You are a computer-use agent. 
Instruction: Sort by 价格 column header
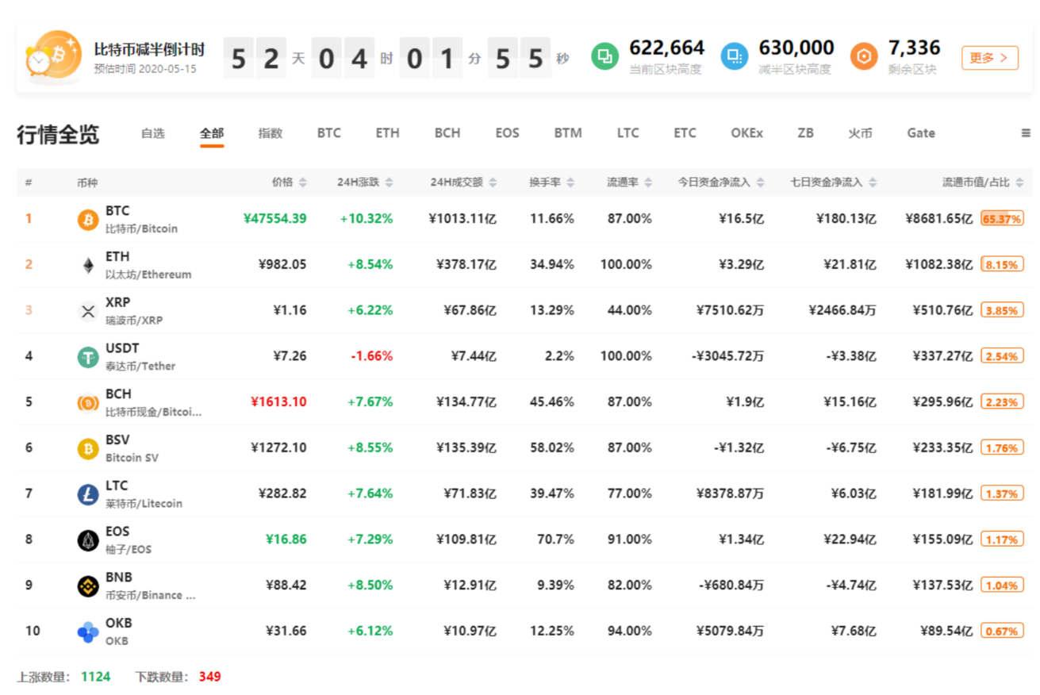pyautogui.click(x=289, y=182)
